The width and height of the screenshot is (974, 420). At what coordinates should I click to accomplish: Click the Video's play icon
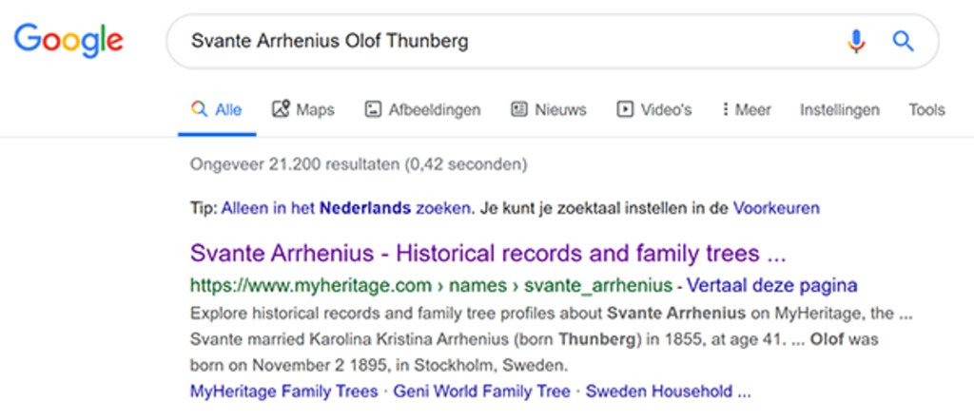pyautogui.click(x=625, y=109)
